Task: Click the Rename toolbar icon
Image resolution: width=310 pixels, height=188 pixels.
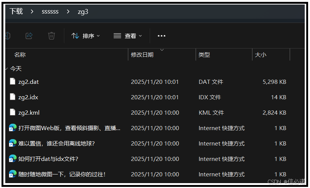Action: coord(8,36)
